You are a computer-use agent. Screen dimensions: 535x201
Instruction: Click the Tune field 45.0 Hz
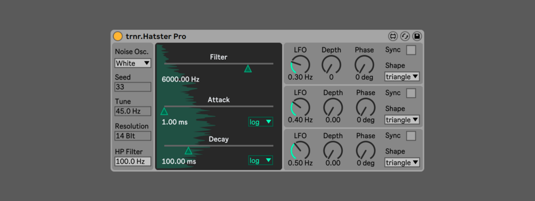click(x=133, y=111)
